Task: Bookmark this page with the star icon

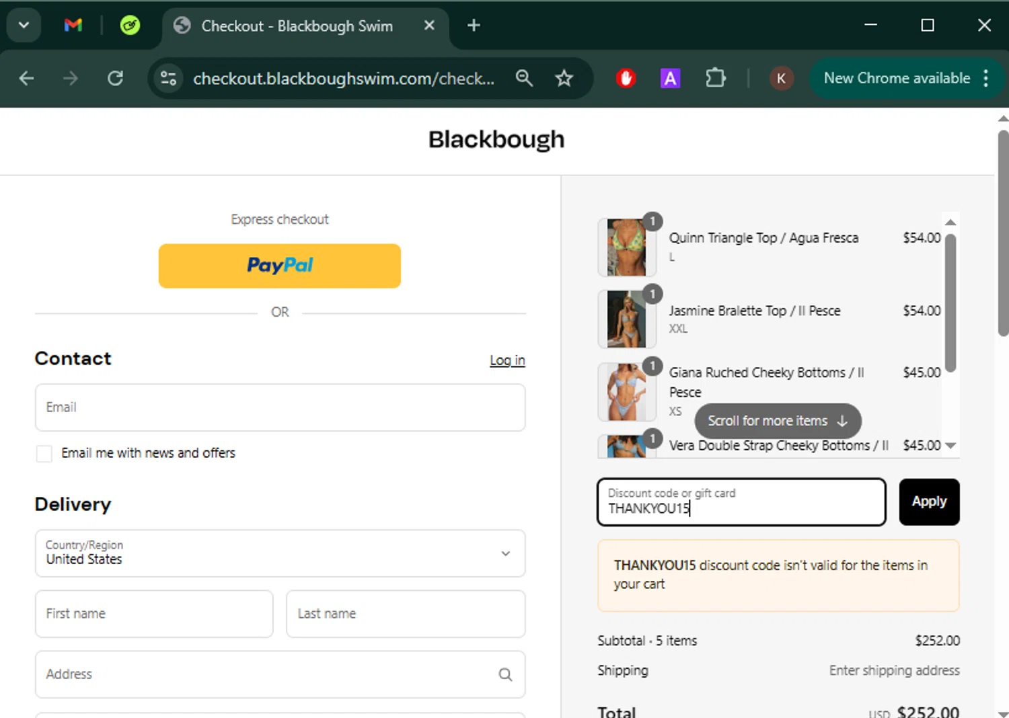Action: (x=564, y=79)
